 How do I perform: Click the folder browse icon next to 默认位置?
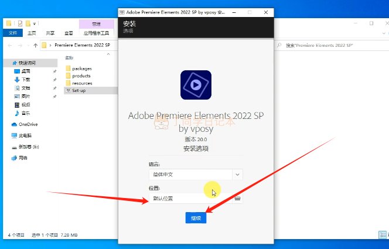pyautogui.click(x=238, y=198)
